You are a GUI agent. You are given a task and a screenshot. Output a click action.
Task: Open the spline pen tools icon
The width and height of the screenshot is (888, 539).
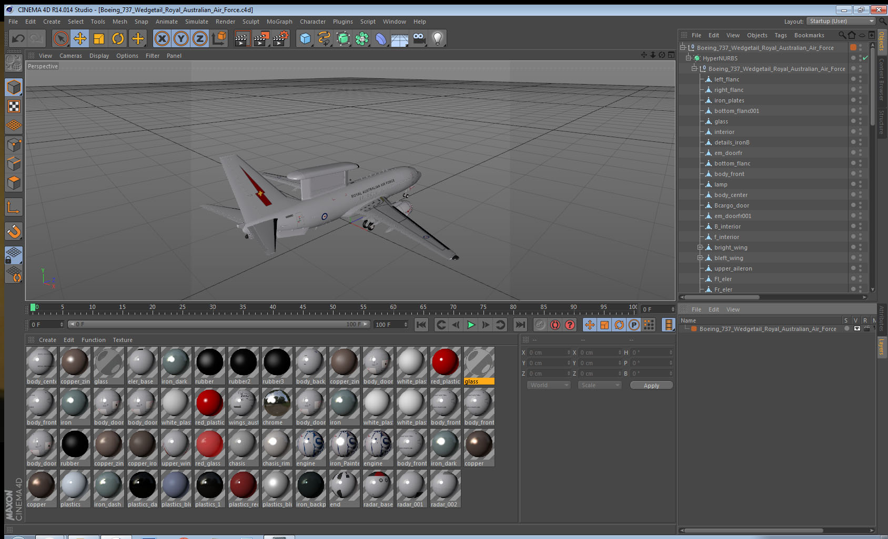[324, 38]
